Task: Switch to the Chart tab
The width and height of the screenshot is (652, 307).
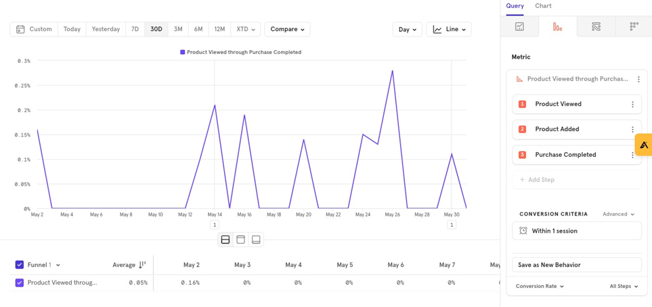Action: click(543, 6)
